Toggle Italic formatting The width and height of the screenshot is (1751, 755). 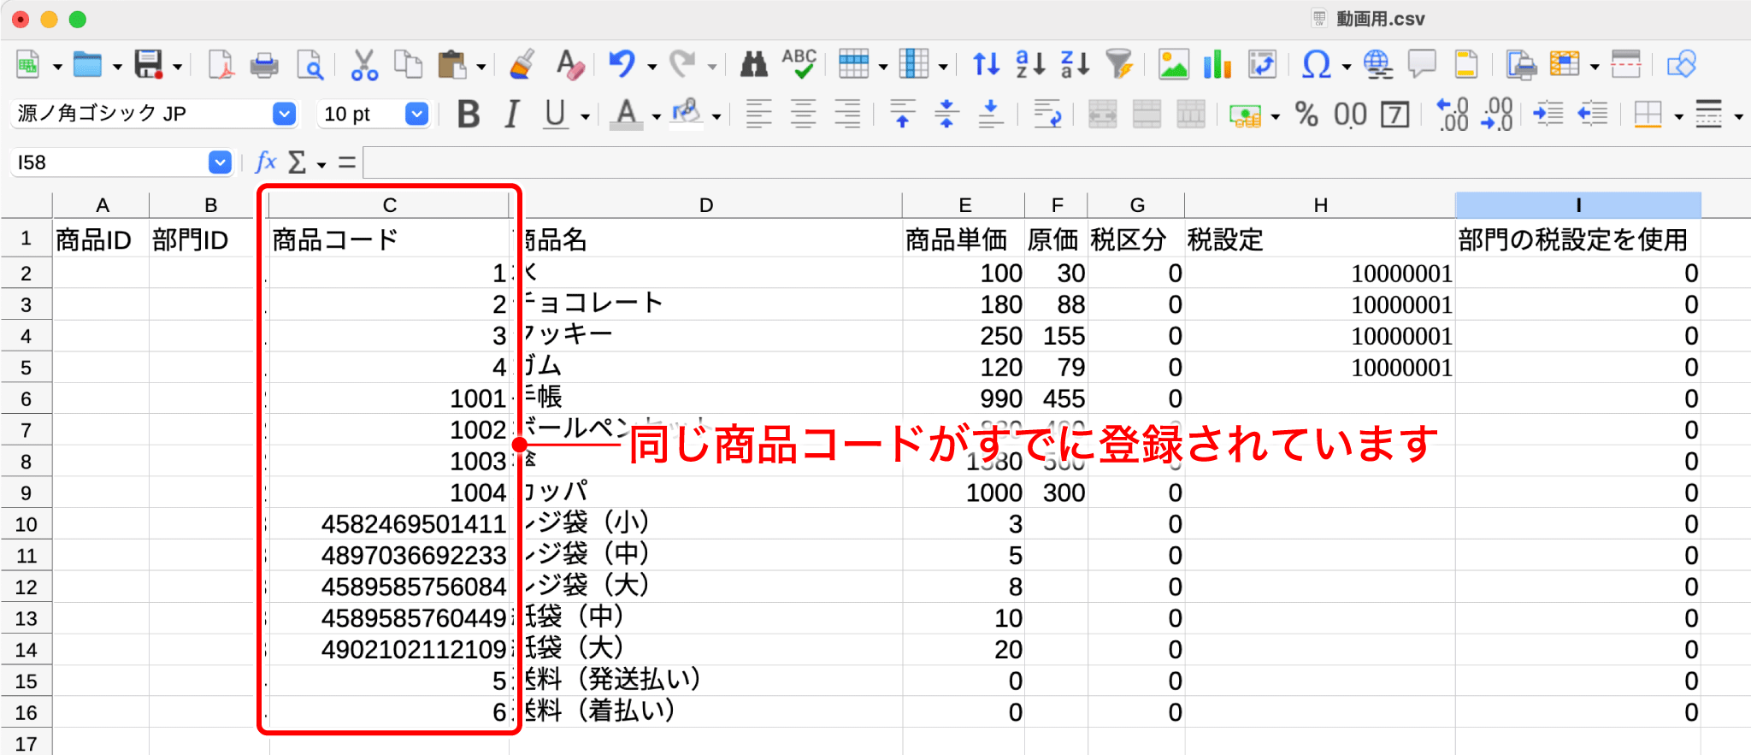512,114
